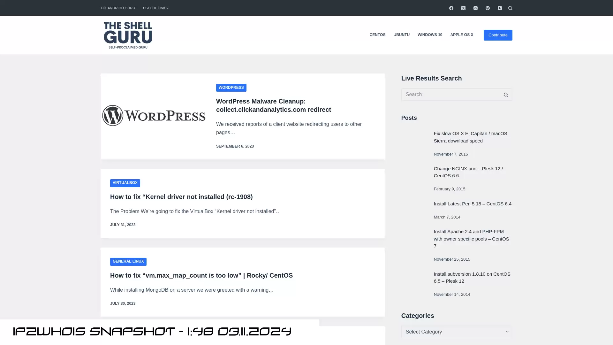Open Install Apache 2.4 and PHP-FPM post

click(x=472, y=239)
